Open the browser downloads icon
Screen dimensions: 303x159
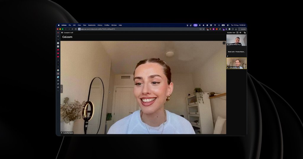[x=236, y=29]
